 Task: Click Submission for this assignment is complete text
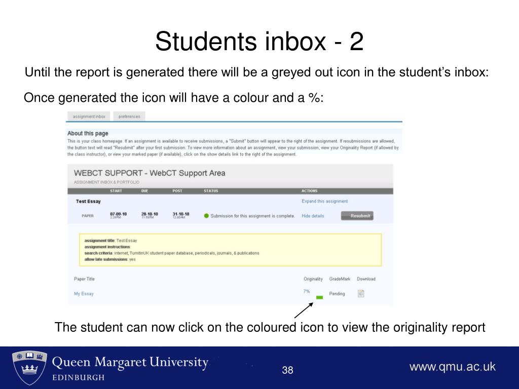252,216
